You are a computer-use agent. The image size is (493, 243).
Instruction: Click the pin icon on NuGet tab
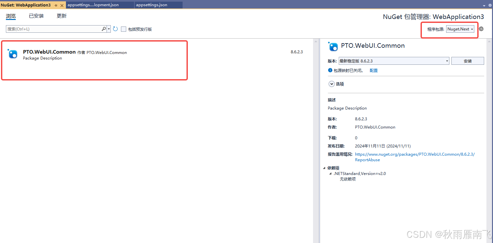click(56, 5)
